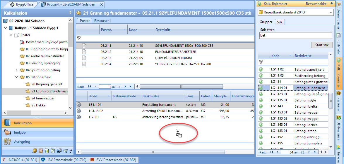Viewport: 344px width, 164px height.
Task: Click the Start søk button
Action: click(321, 45)
